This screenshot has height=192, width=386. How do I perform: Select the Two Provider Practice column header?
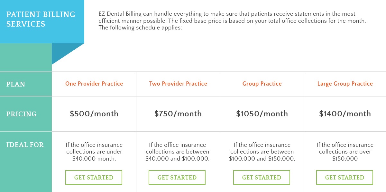pos(178,84)
